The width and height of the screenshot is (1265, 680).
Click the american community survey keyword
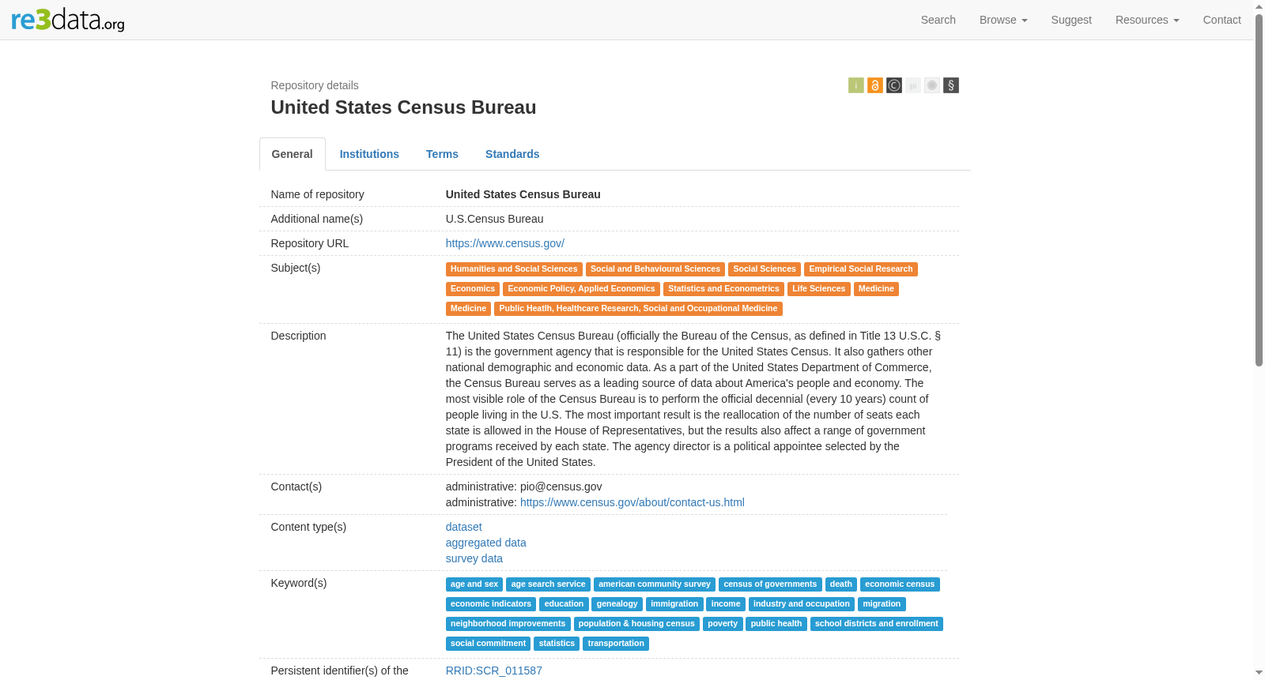[x=655, y=584]
